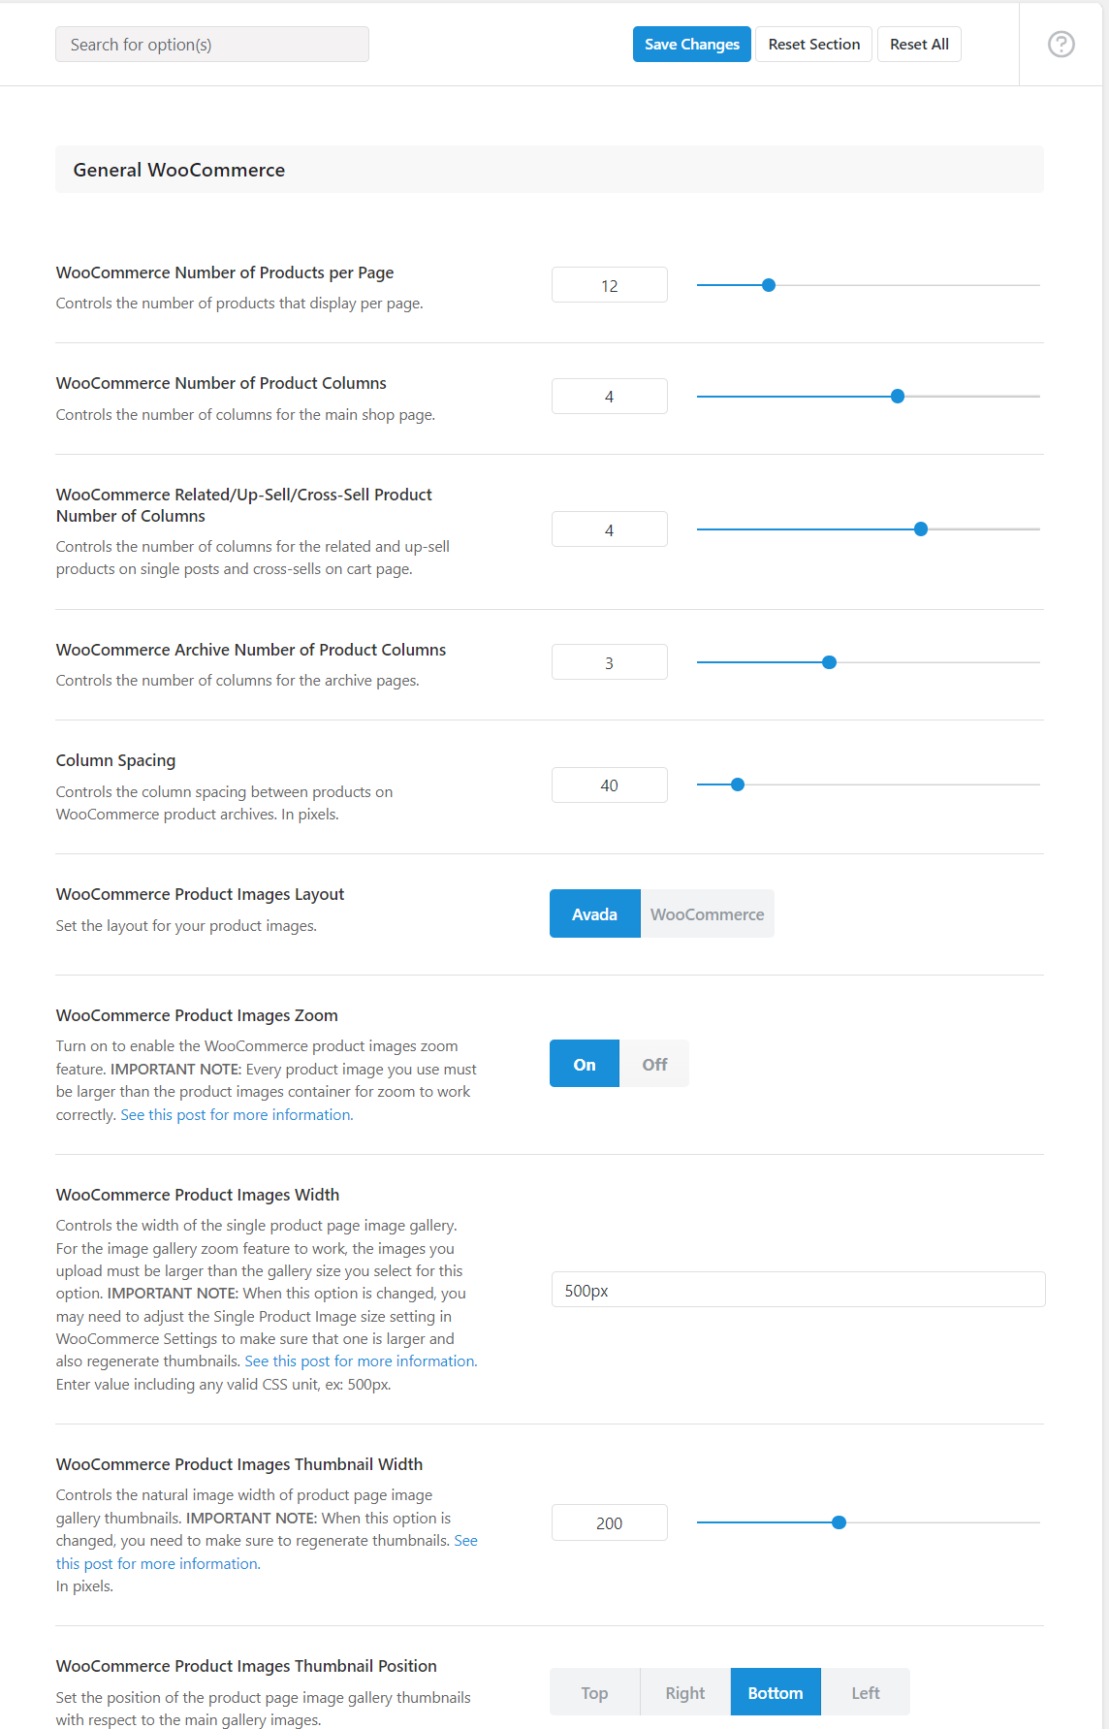Click the search for options field
Viewport: 1109px width, 1729px height.
point(211,44)
